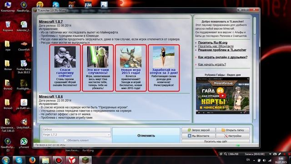Open the FM desktop shortcut
Viewport: 291px width, 164px height.
coord(88,4)
